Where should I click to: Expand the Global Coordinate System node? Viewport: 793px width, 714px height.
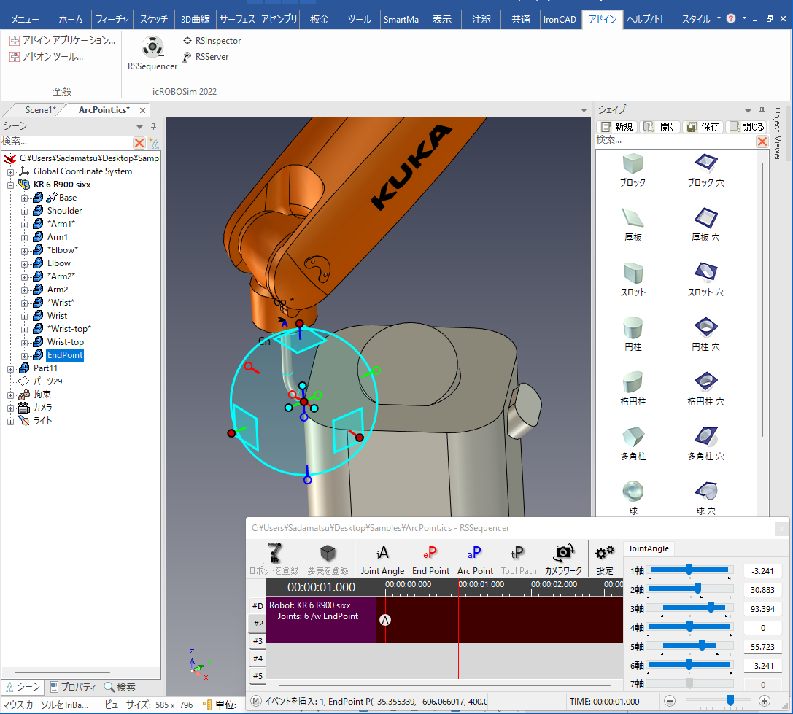11,171
